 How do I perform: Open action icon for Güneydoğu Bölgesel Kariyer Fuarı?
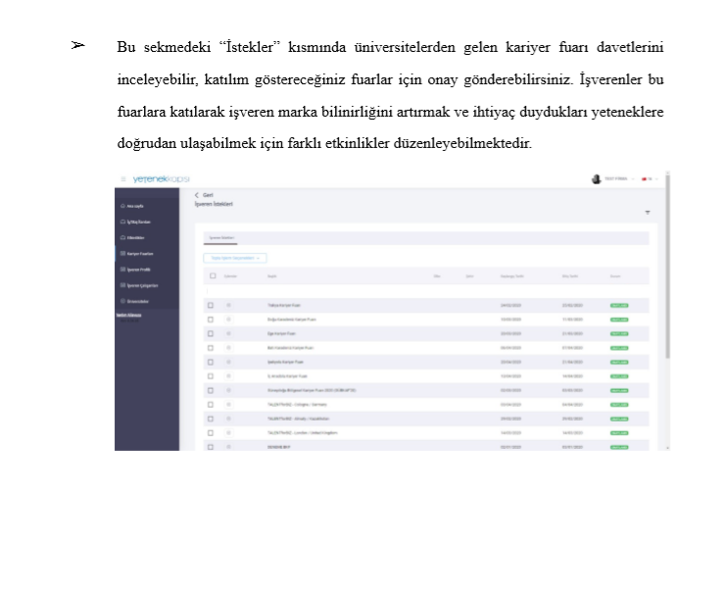point(228,390)
